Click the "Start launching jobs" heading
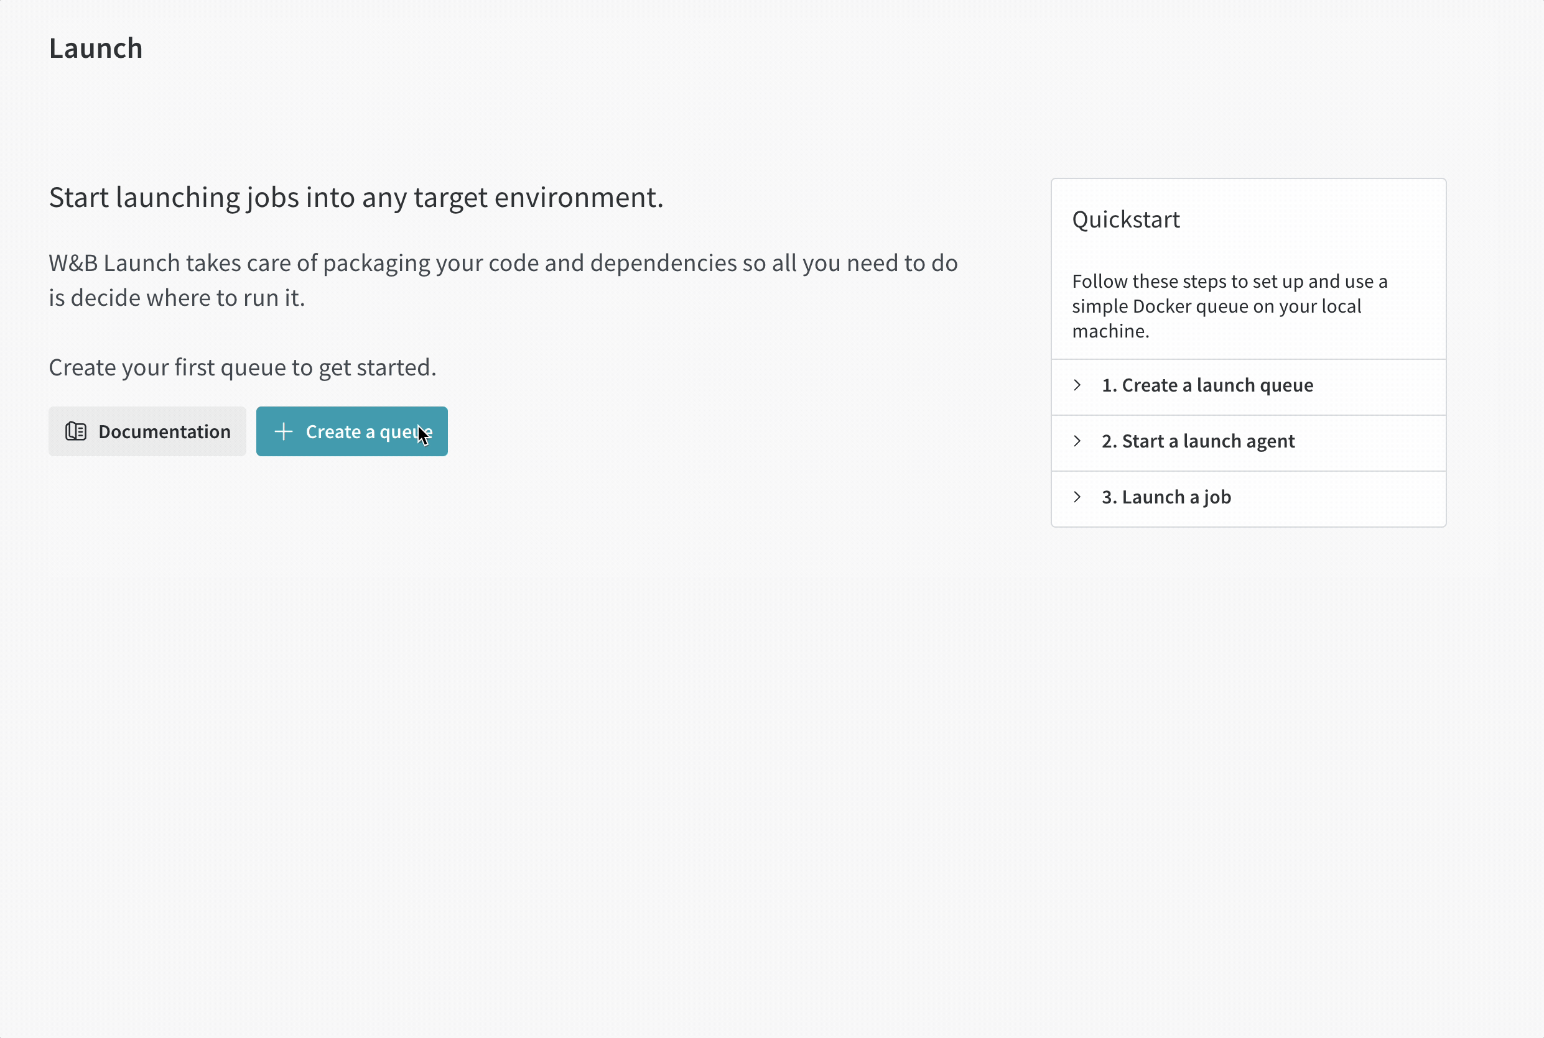1544x1038 pixels. 356,196
